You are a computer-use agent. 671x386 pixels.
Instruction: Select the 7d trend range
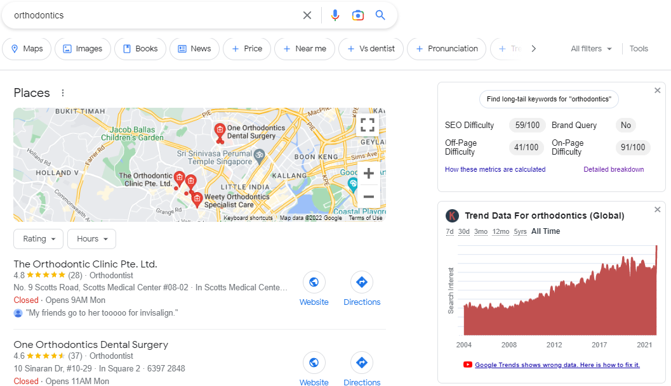point(449,231)
